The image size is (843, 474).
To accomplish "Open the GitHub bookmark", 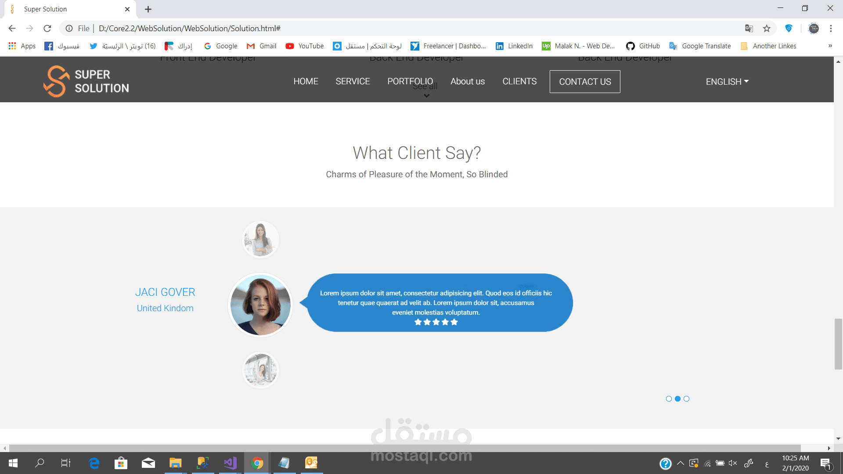I will (x=643, y=46).
